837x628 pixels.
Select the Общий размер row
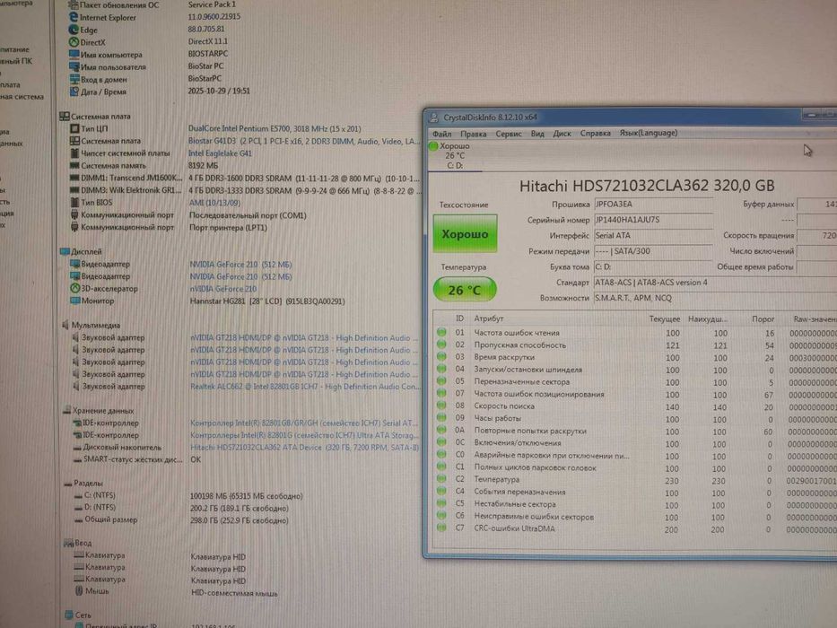(x=181, y=520)
